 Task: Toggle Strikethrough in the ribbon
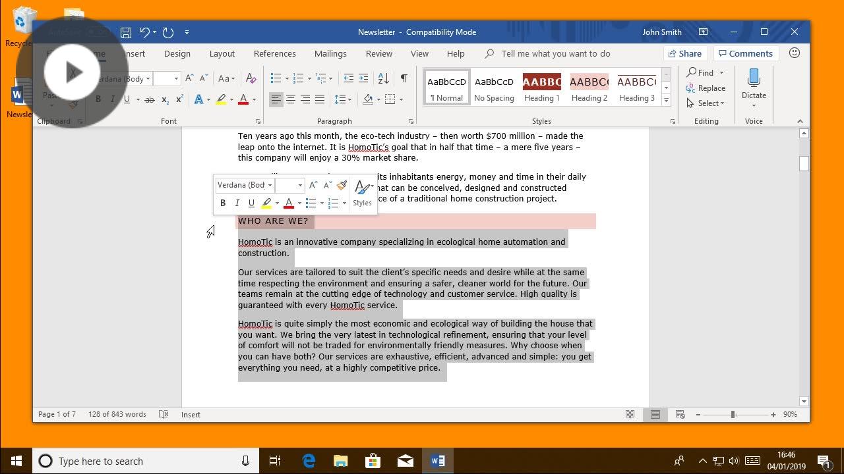[x=150, y=99]
